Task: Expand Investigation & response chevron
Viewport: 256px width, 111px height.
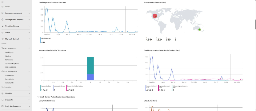Action: [29, 20]
